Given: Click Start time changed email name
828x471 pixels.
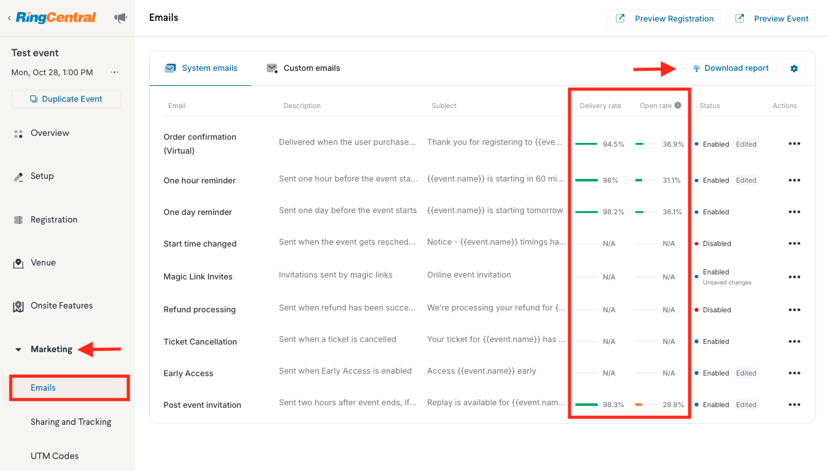Looking at the screenshot, I should click(x=200, y=243).
